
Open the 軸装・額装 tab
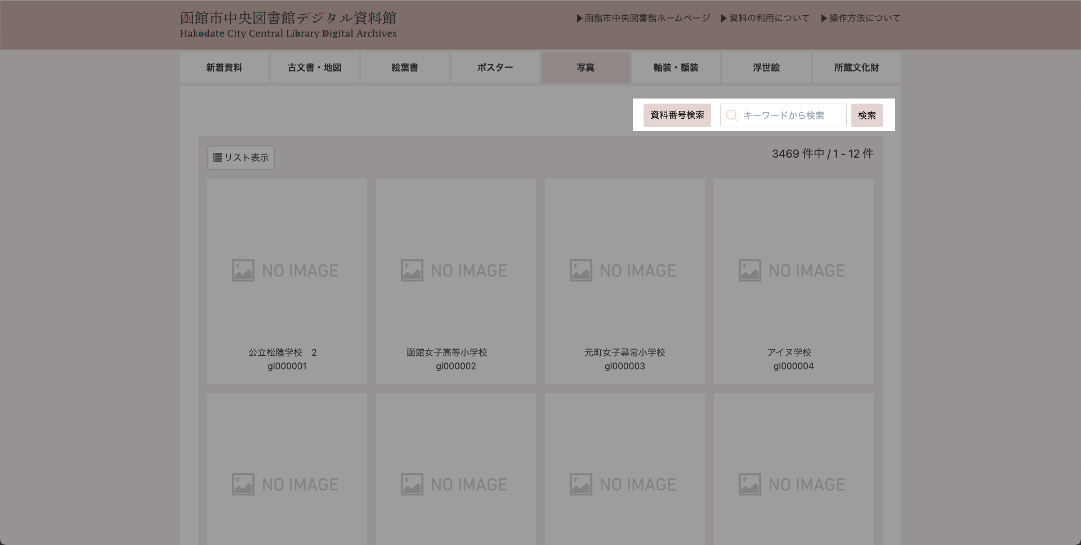point(676,68)
